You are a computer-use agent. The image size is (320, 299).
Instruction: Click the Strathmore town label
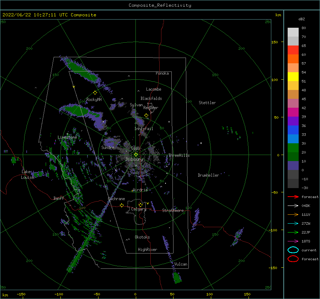173,210
